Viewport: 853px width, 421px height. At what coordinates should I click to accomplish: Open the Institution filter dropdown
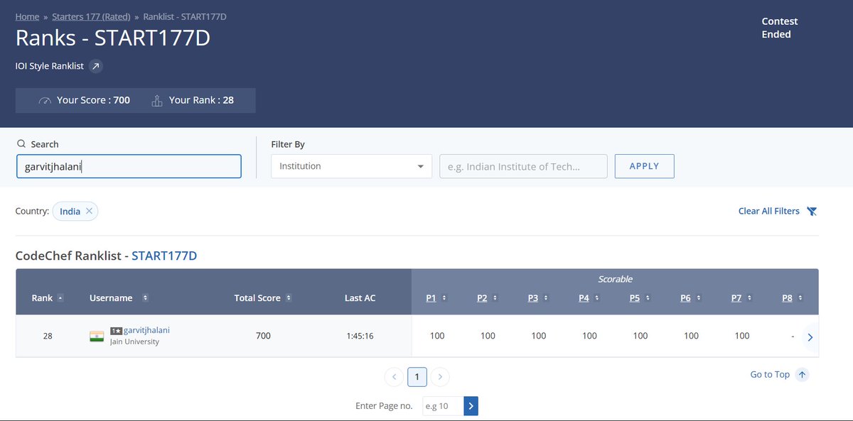[351, 166]
